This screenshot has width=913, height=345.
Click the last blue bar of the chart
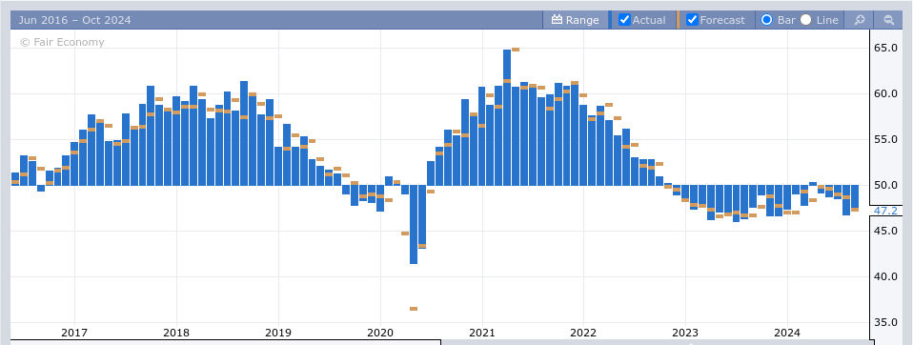(855, 198)
